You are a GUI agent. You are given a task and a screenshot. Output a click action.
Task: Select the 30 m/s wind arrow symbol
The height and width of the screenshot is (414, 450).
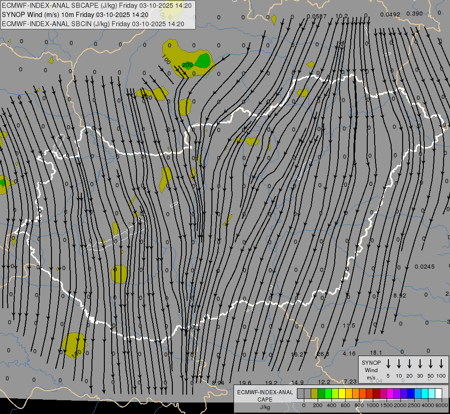420,364
